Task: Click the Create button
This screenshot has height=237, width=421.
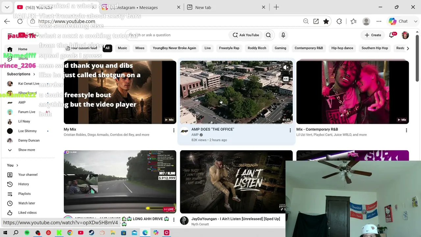Action: (373, 35)
